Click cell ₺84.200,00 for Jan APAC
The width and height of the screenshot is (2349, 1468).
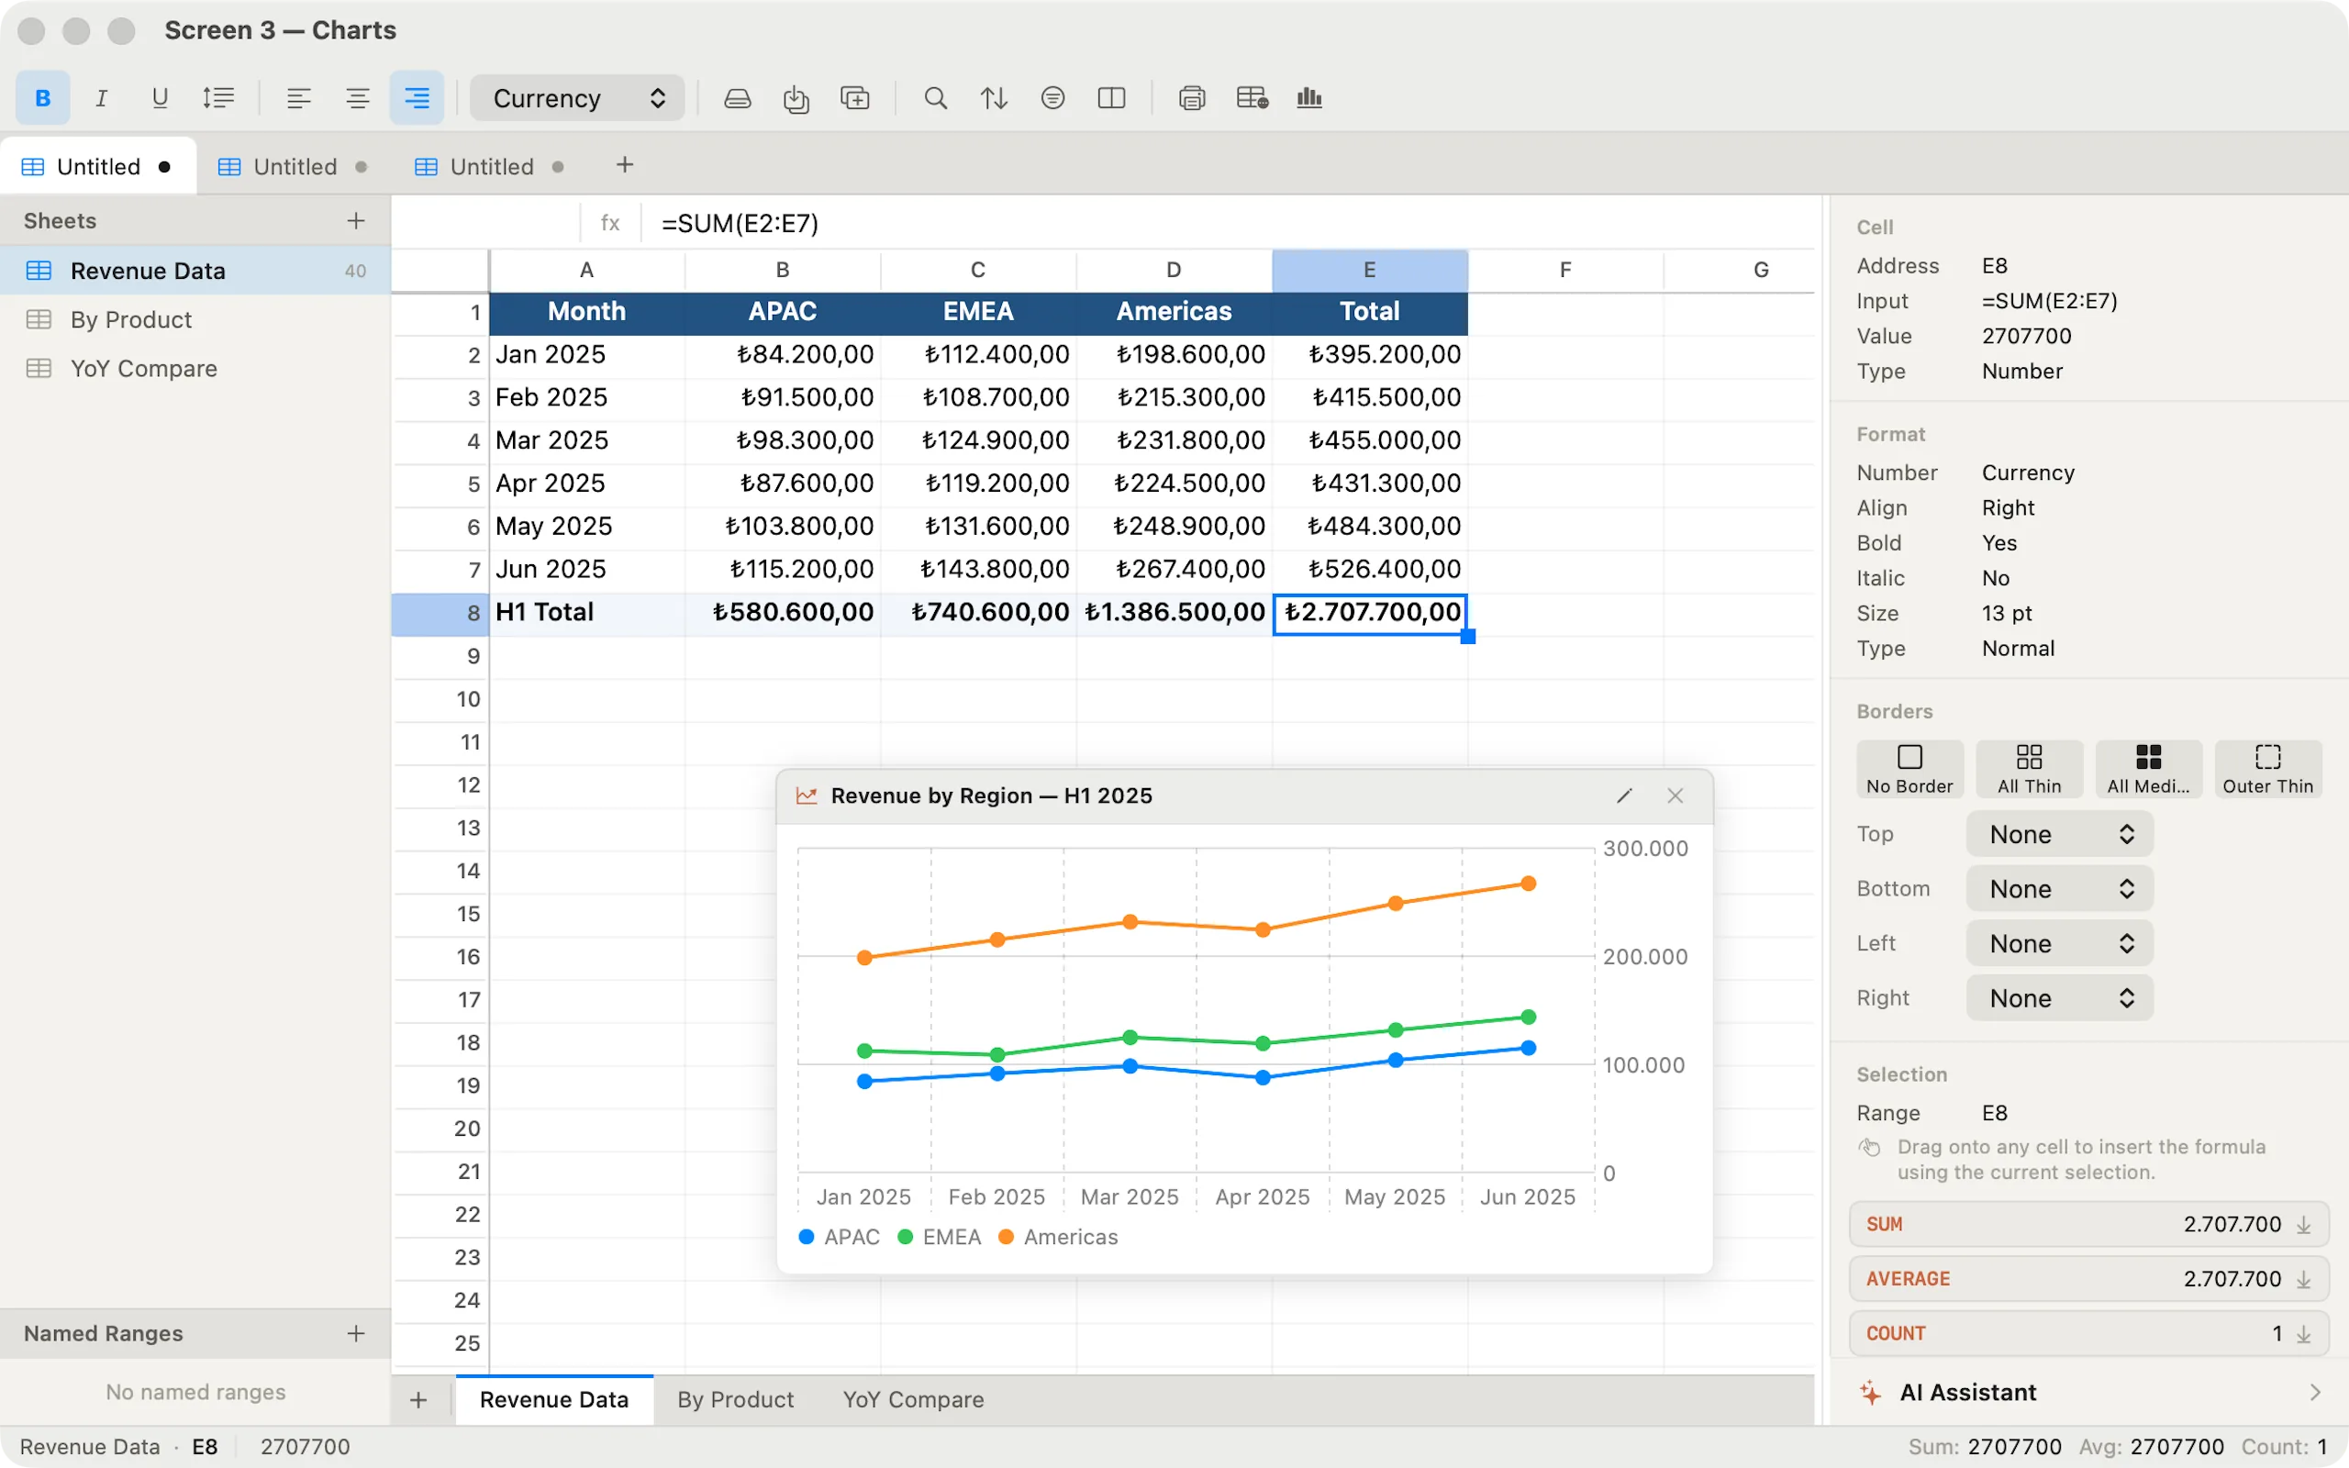[x=783, y=354]
